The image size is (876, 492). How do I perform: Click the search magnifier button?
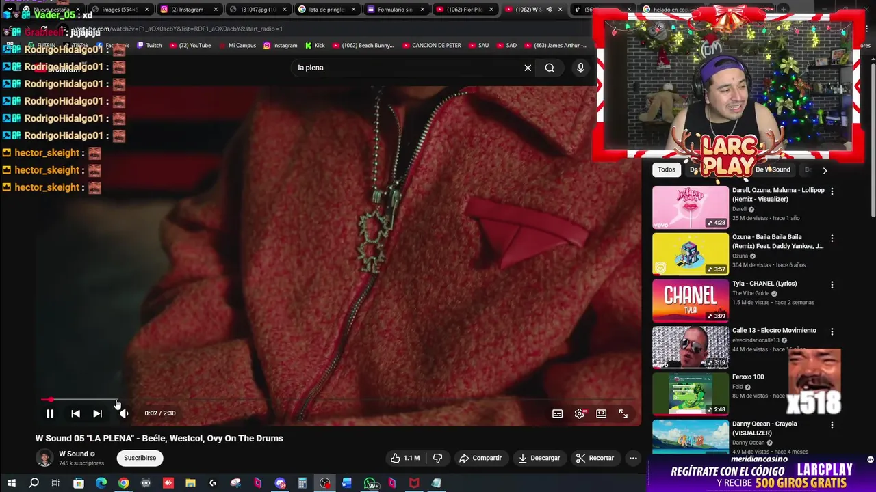(x=550, y=68)
